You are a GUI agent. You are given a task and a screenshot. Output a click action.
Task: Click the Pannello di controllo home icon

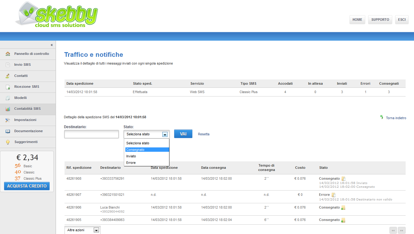click(8, 54)
